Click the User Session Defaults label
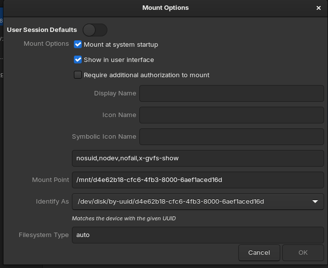328x268 pixels. click(x=42, y=30)
